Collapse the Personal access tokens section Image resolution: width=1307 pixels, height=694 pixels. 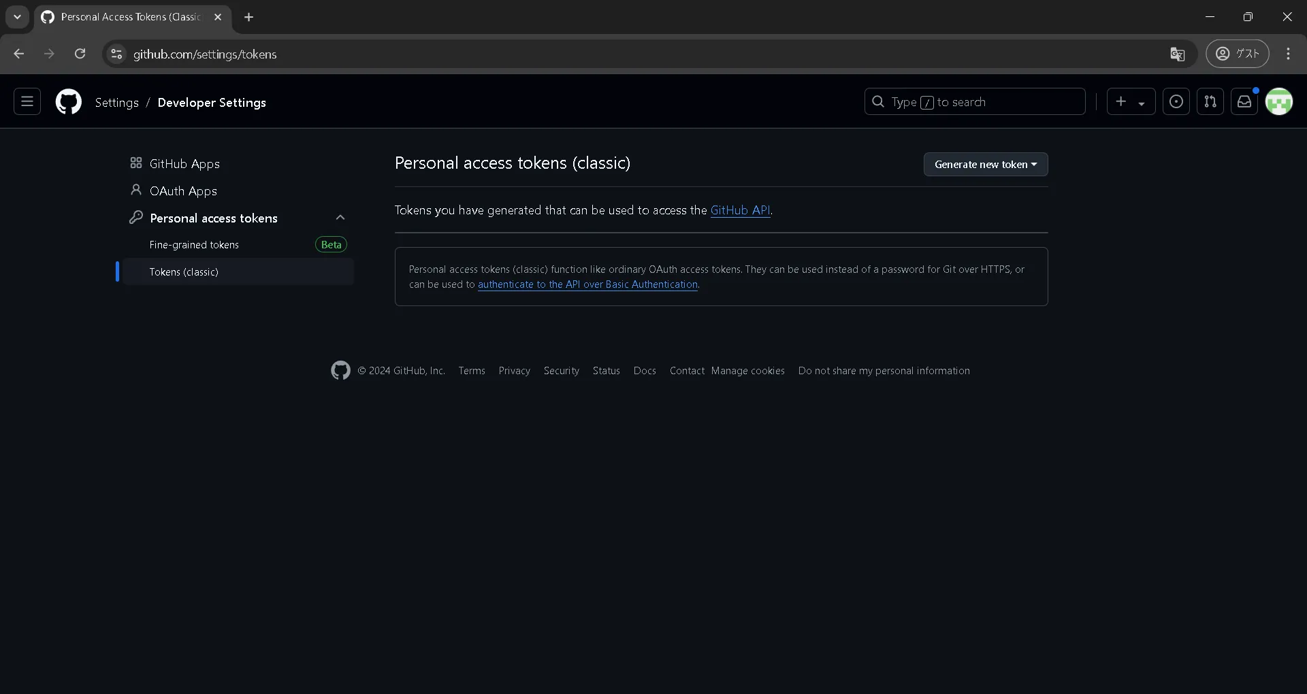pos(340,218)
